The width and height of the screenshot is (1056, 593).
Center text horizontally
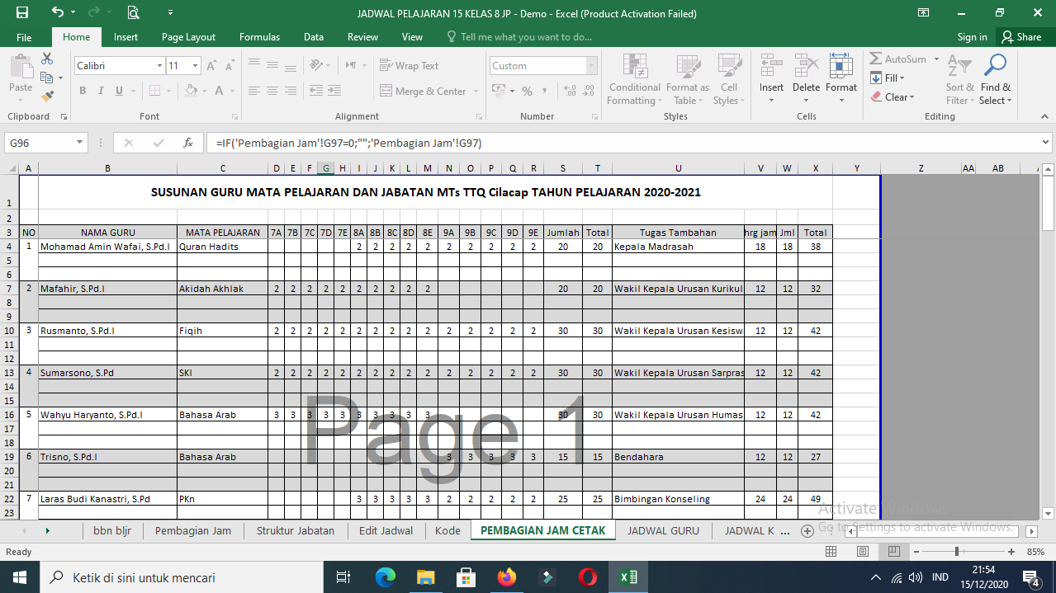click(x=272, y=91)
